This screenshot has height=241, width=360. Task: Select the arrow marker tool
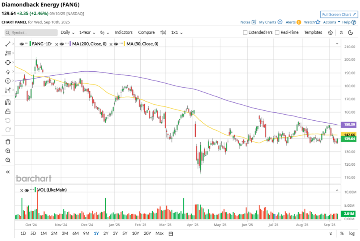[x=8, y=72]
